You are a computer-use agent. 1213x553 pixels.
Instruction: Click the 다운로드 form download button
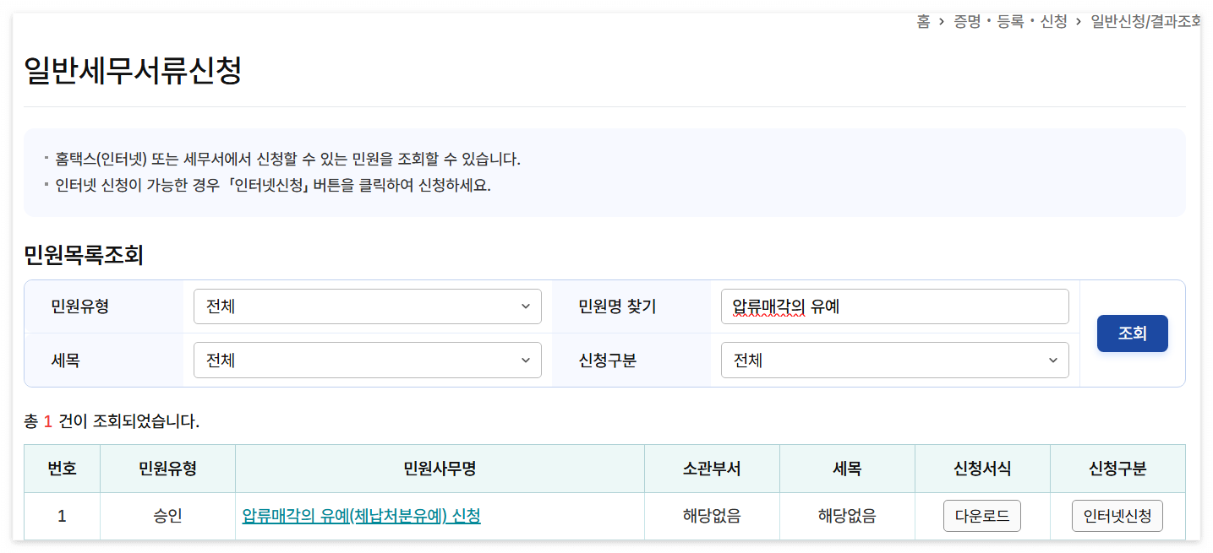point(982,515)
